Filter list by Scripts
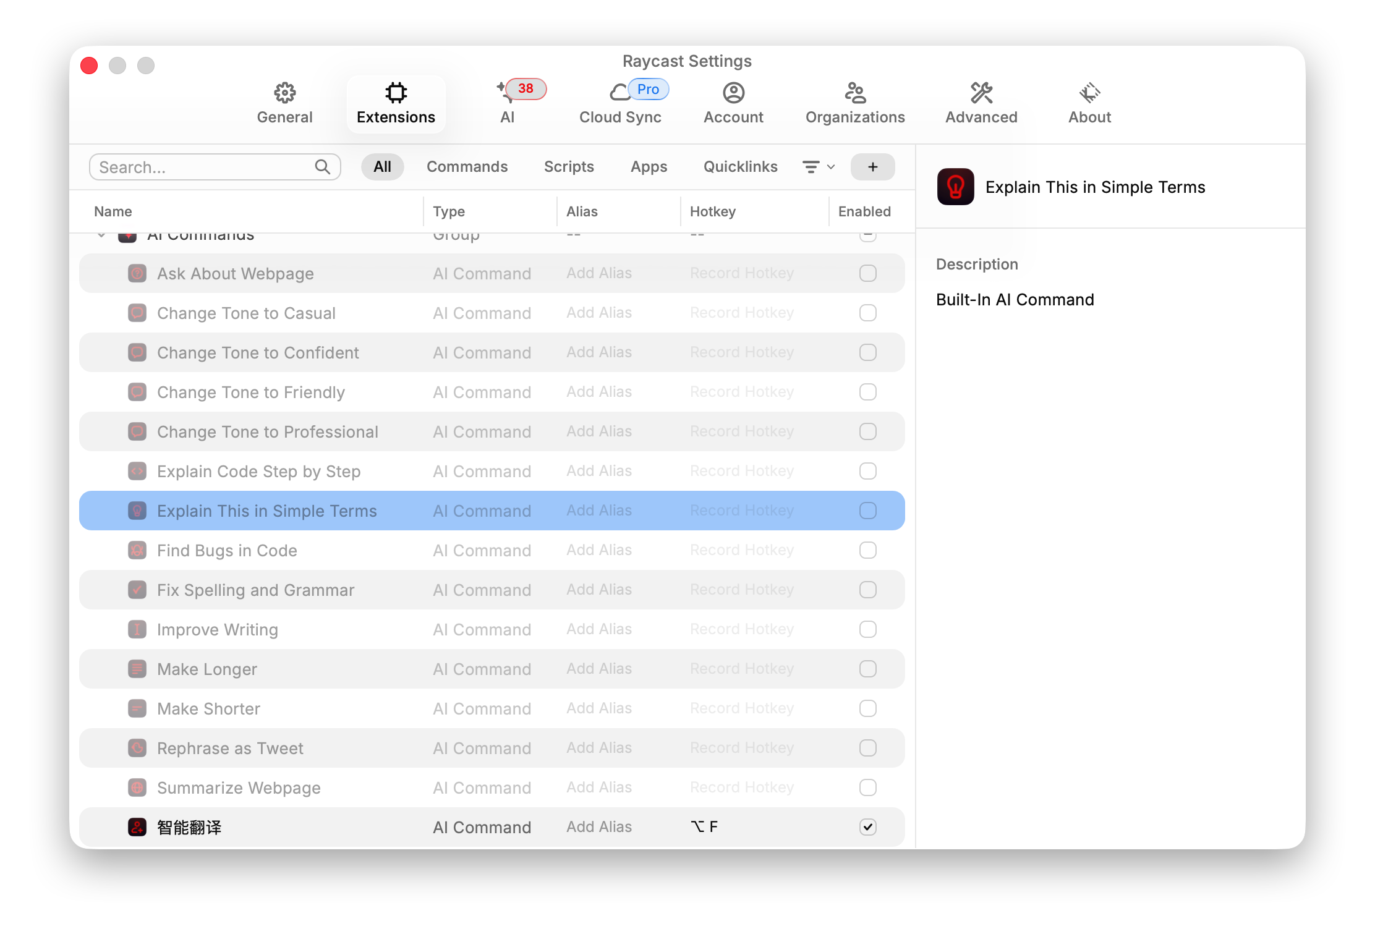Viewport: 1375px width, 942px height. (569, 167)
